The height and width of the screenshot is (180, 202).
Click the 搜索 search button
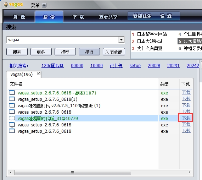(x=17, y=52)
